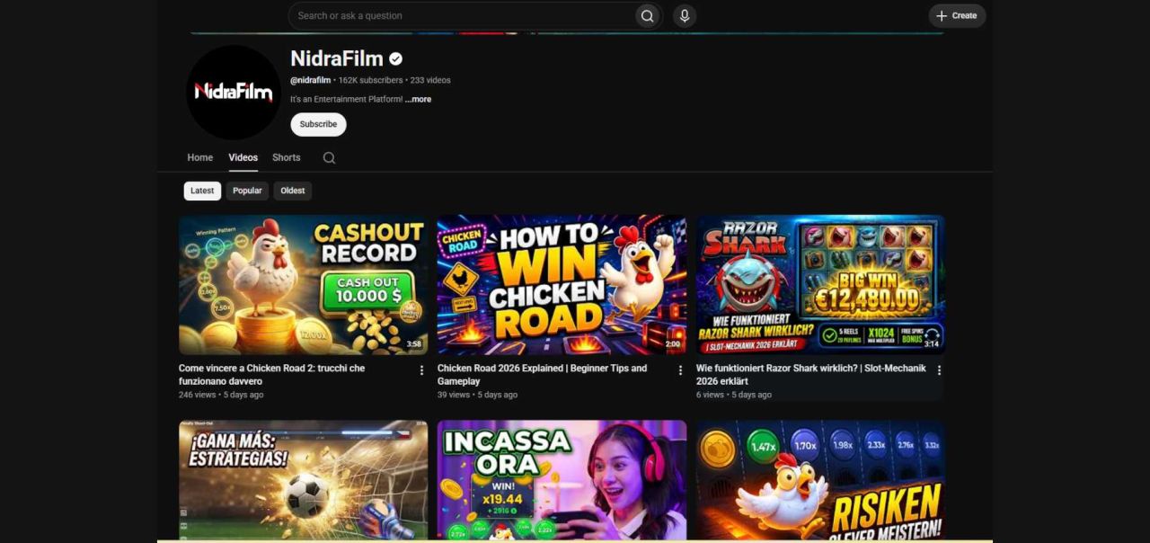
Task: Click the @nidrafilm channel handle
Action: [x=310, y=80]
